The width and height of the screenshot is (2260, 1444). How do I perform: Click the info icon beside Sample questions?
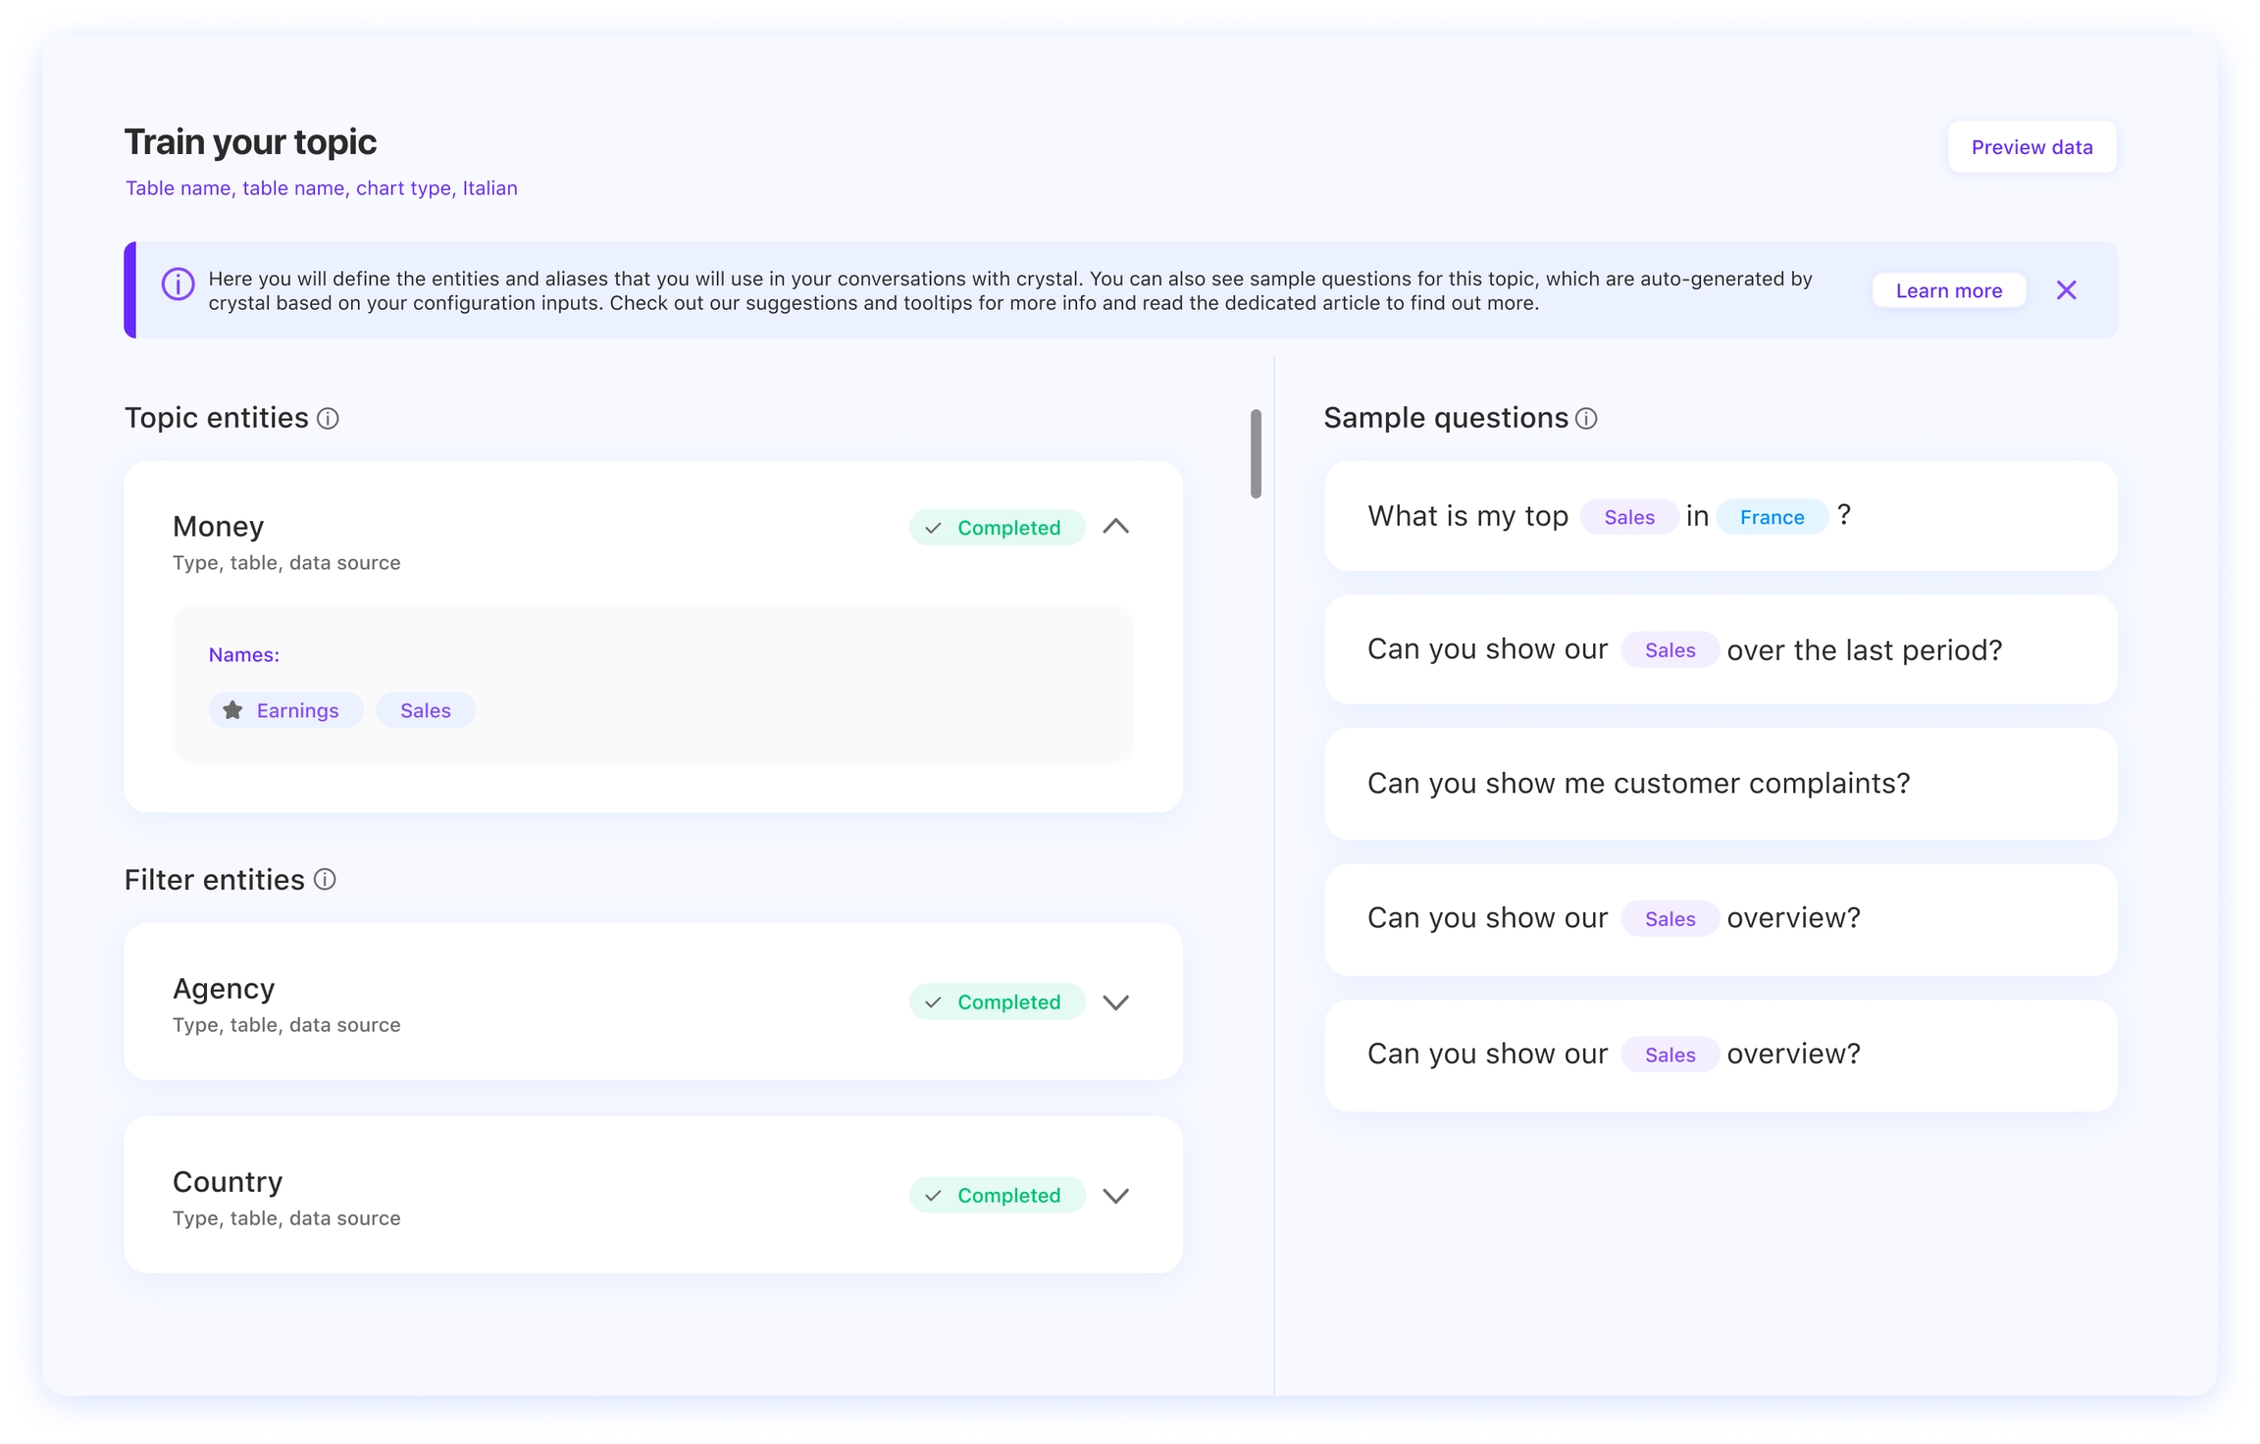point(1586,419)
